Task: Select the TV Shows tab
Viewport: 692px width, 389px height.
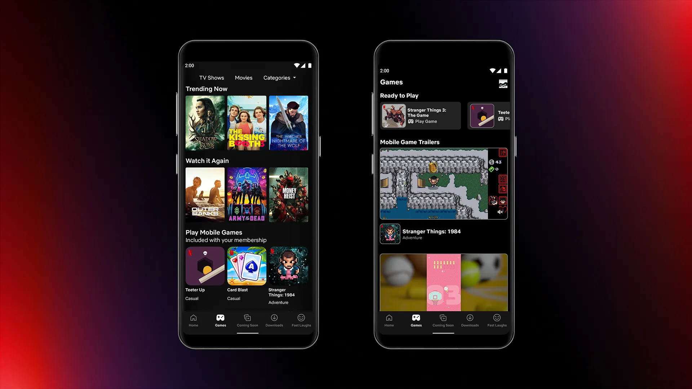Action: (212, 77)
